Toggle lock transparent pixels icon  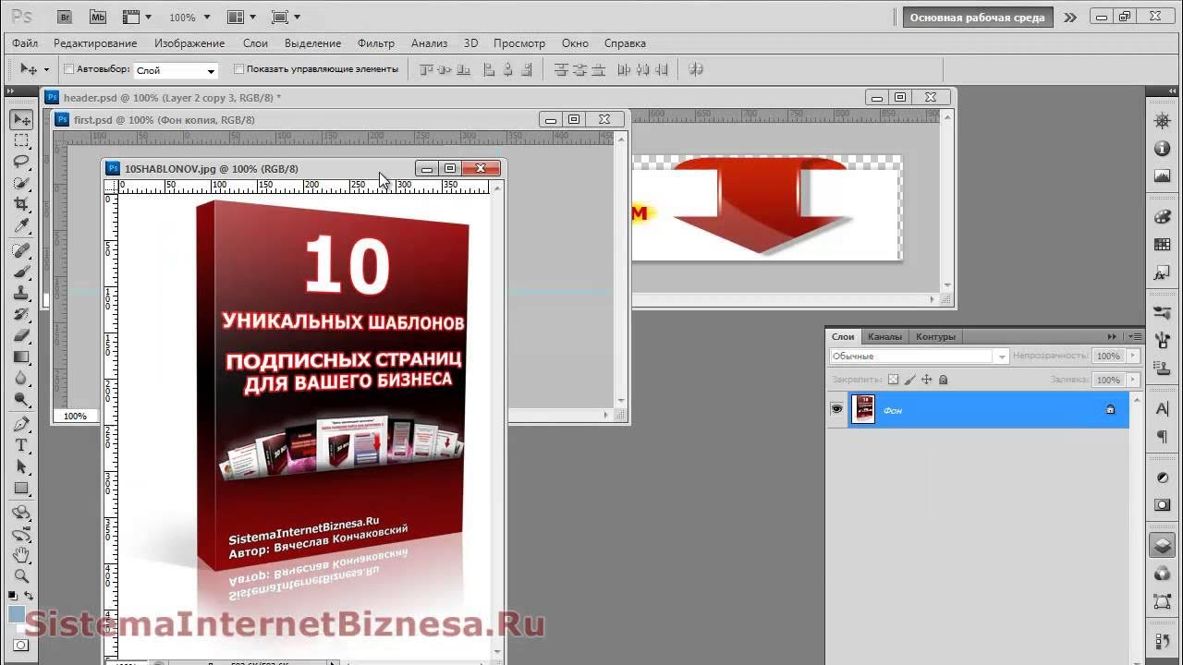tap(893, 380)
